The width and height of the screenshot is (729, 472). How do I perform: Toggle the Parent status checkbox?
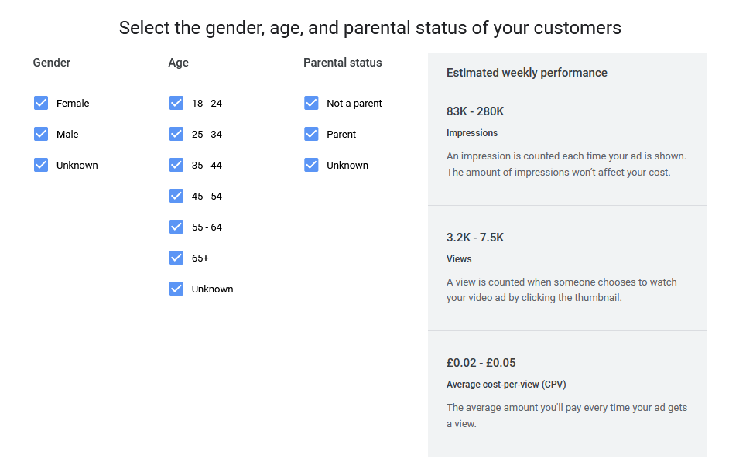pos(311,134)
